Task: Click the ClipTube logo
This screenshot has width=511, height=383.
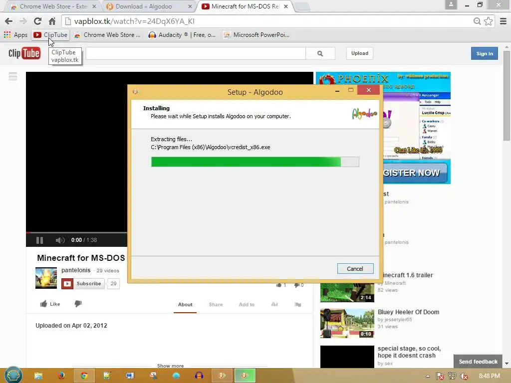Action: tap(24, 53)
